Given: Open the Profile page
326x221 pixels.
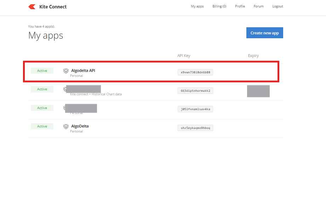Looking at the screenshot, I should pos(240,6).
